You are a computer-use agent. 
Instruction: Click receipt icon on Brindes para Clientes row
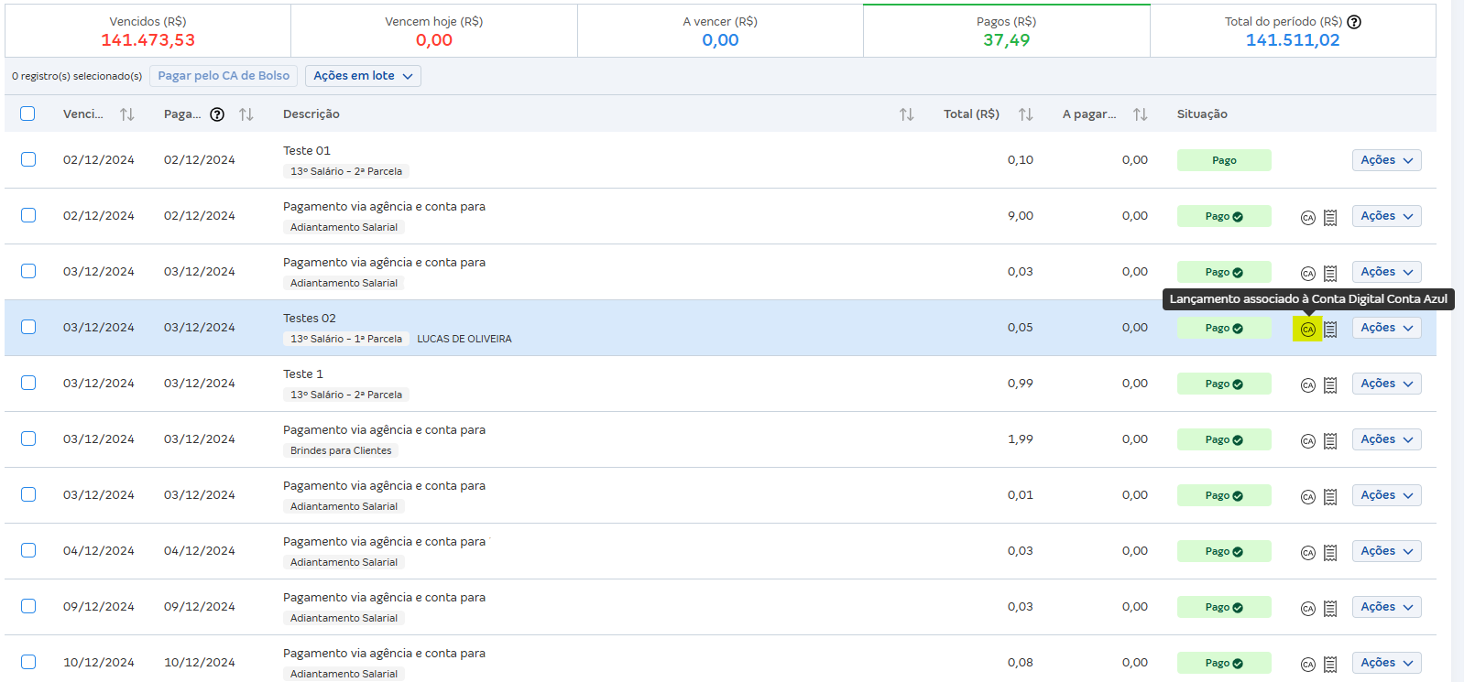(x=1330, y=441)
